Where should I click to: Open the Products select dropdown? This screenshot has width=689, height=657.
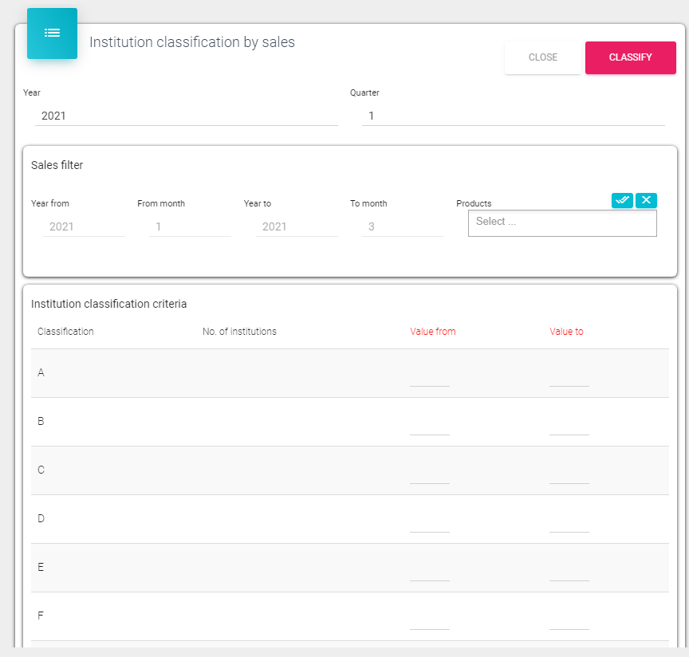pos(562,222)
